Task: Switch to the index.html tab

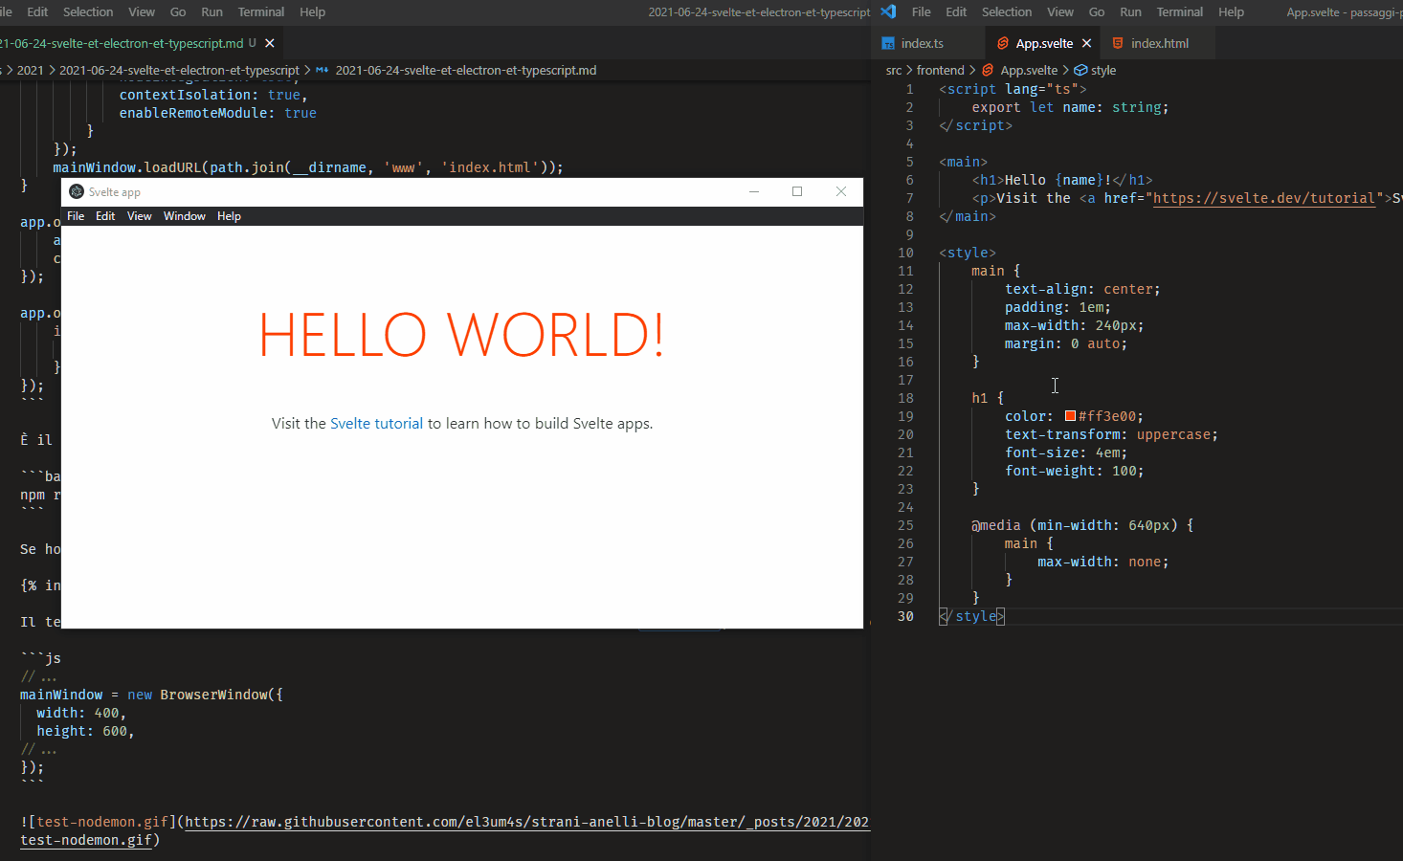Action: 1160,43
